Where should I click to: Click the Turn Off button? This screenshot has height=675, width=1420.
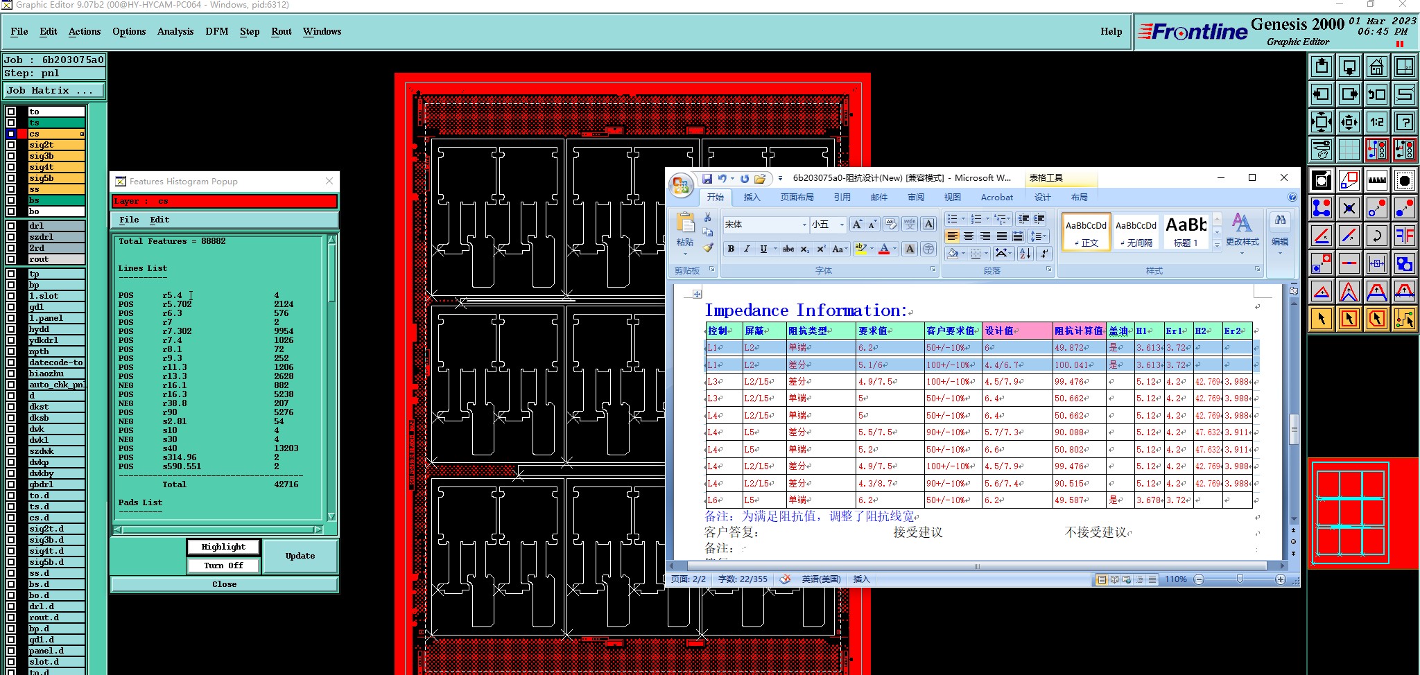coord(223,566)
